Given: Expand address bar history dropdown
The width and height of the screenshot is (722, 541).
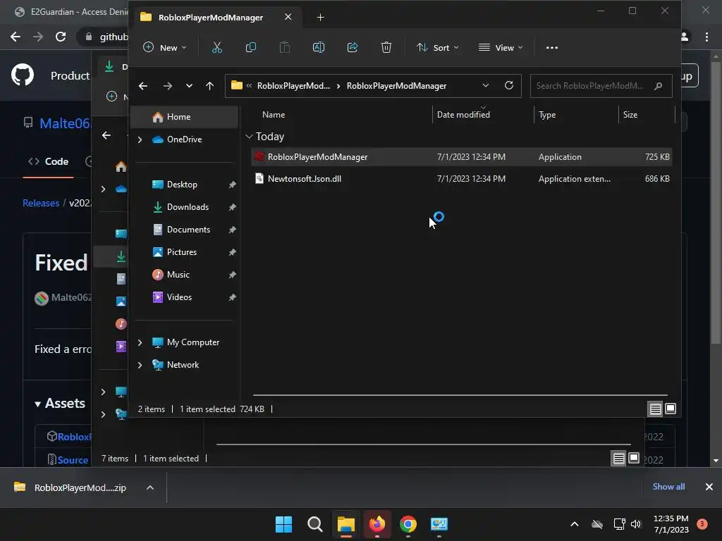Looking at the screenshot, I should (485, 85).
